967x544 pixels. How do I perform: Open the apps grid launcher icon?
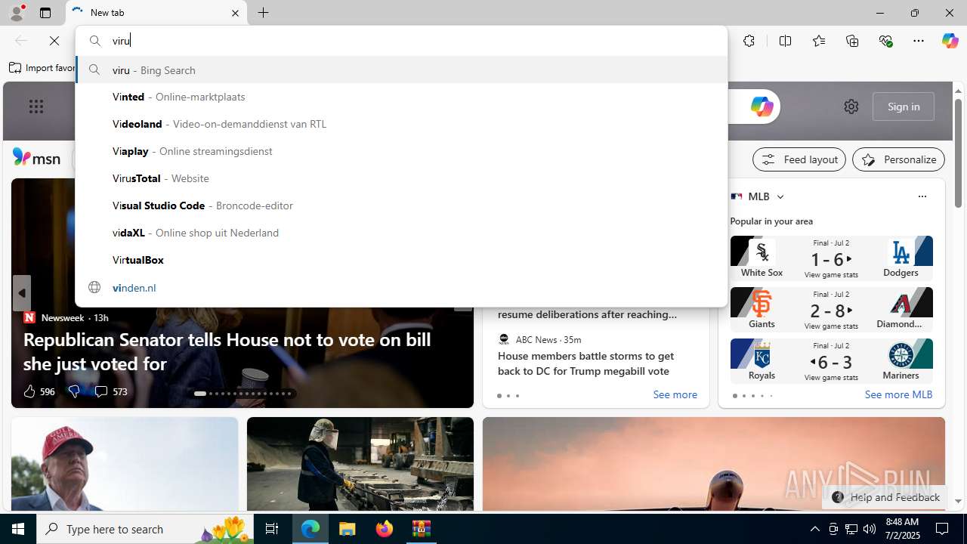[36, 107]
